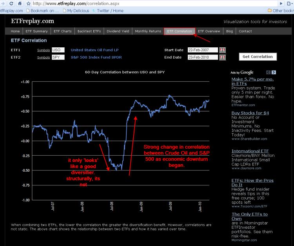Switch to the ETF Charts tab
The height and width of the screenshot is (246, 294).
63,31
